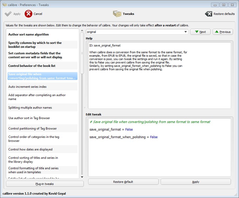Open the search dropdown arrow beside 'original'
This screenshot has height=198, width=239.
pyautogui.click(x=186, y=32)
